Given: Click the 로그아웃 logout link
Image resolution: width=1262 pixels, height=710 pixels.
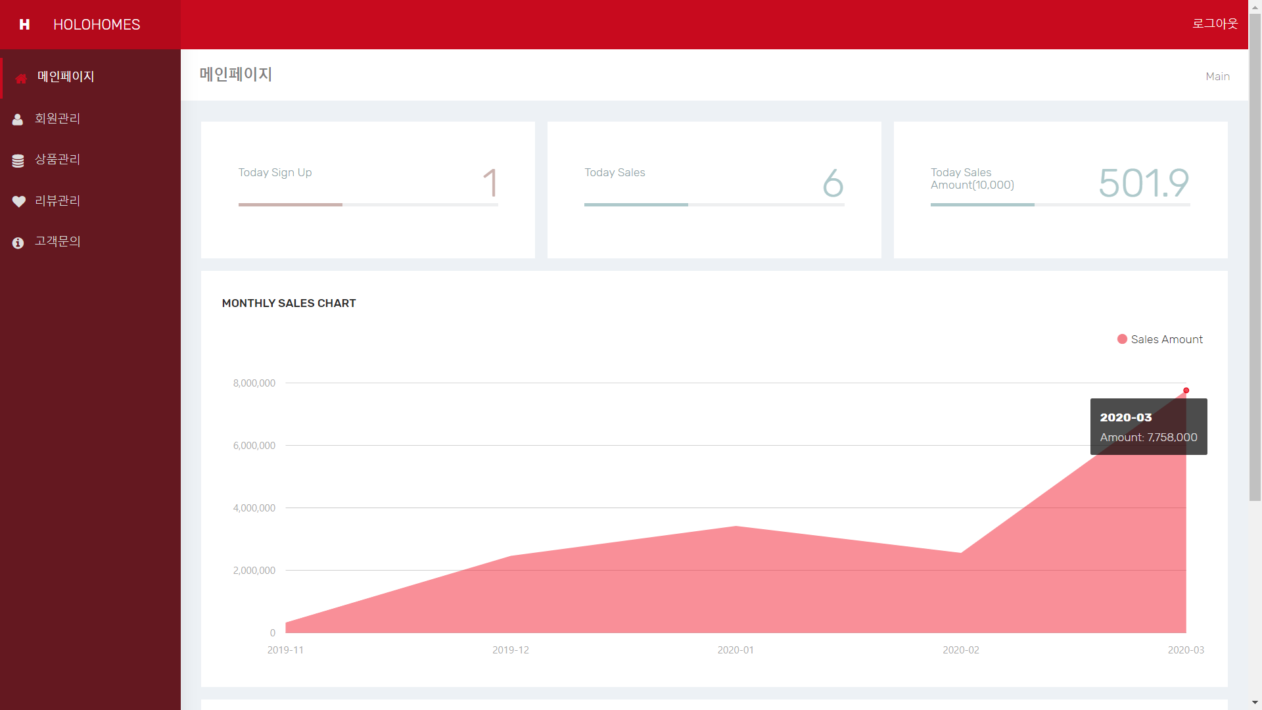Looking at the screenshot, I should pyautogui.click(x=1215, y=24).
